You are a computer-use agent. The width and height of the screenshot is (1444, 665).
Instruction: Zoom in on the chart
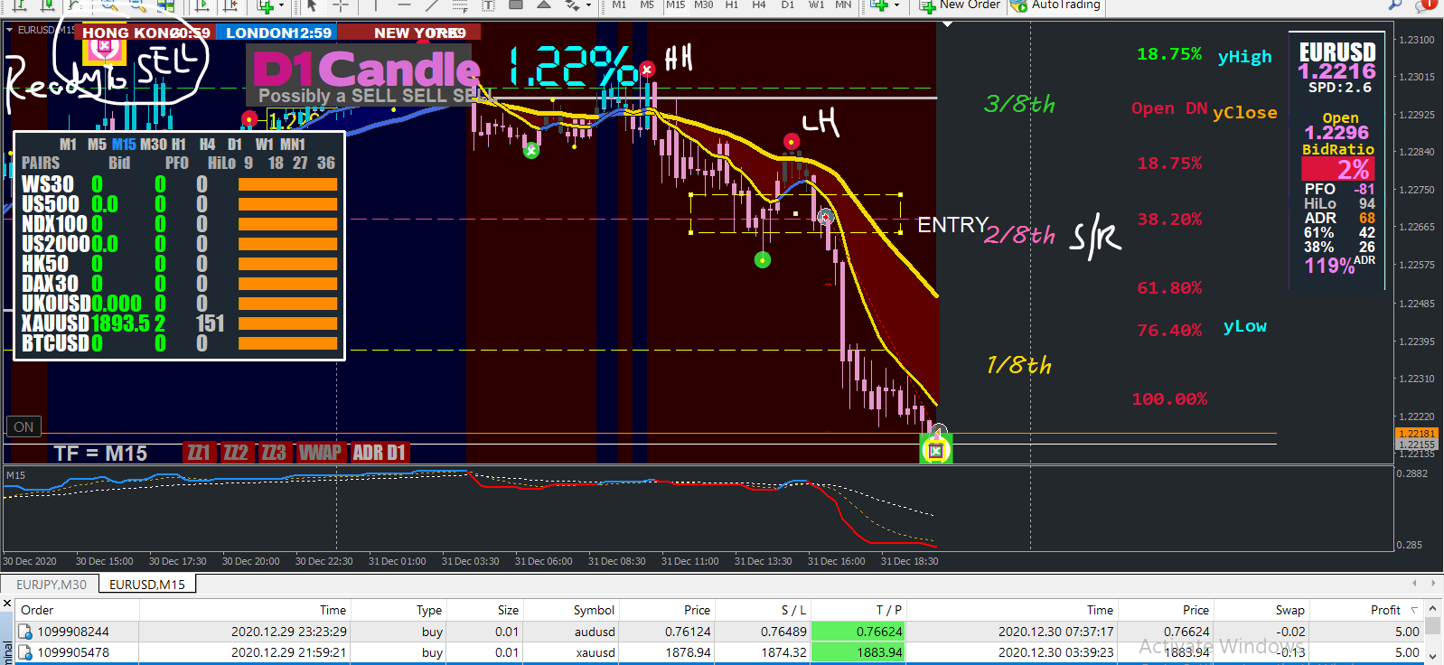110,5
